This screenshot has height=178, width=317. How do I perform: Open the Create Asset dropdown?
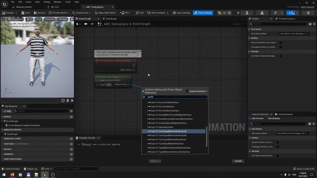[x=81, y=13]
